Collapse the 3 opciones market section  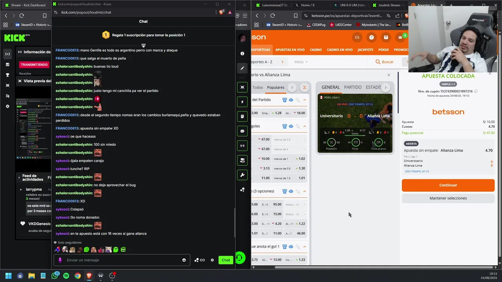click(304, 191)
